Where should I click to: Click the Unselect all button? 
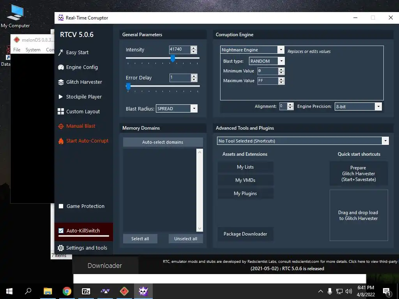coord(186,239)
